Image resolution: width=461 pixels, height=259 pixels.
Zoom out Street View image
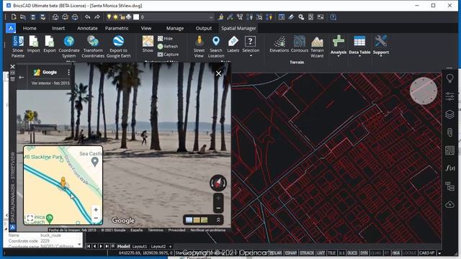218,208
